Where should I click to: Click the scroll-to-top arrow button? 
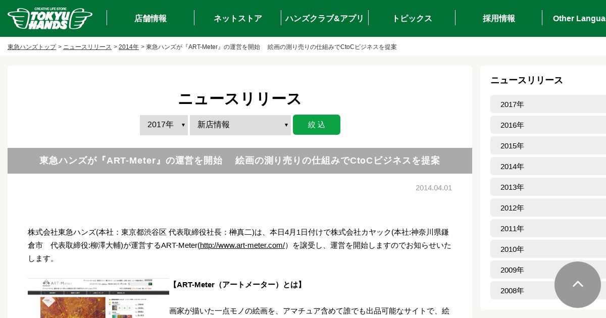pyautogui.click(x=578, y=285)
